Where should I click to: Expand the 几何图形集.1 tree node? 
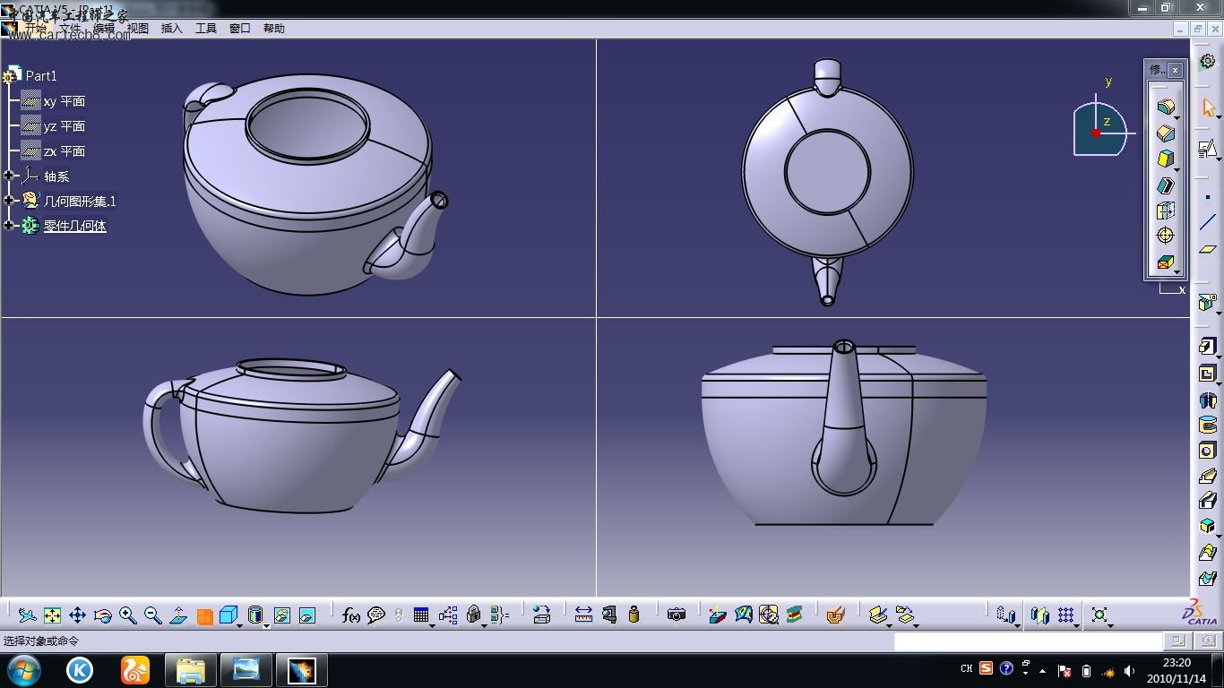[9, 201]
